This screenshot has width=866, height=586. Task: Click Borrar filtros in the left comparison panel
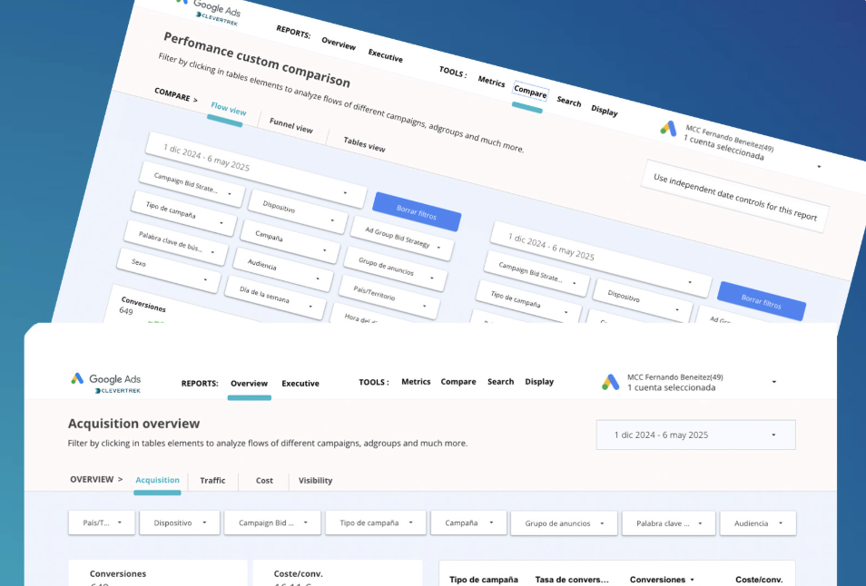(x=417, y=212)
